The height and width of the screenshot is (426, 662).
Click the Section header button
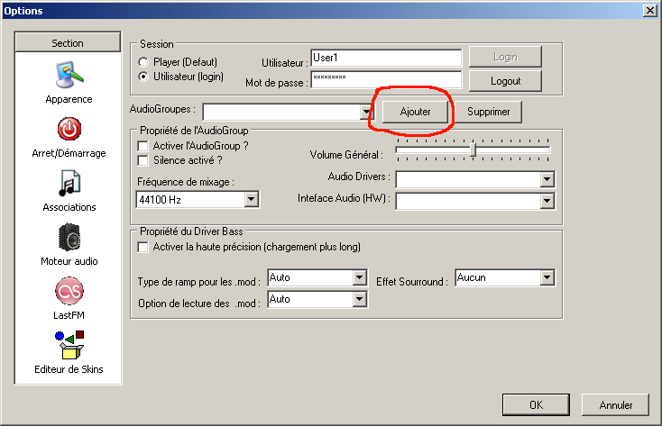[68, 42]
